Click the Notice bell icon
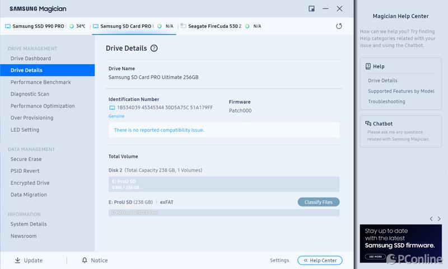Viewport: 448px width, 269px height. [85, 260]
